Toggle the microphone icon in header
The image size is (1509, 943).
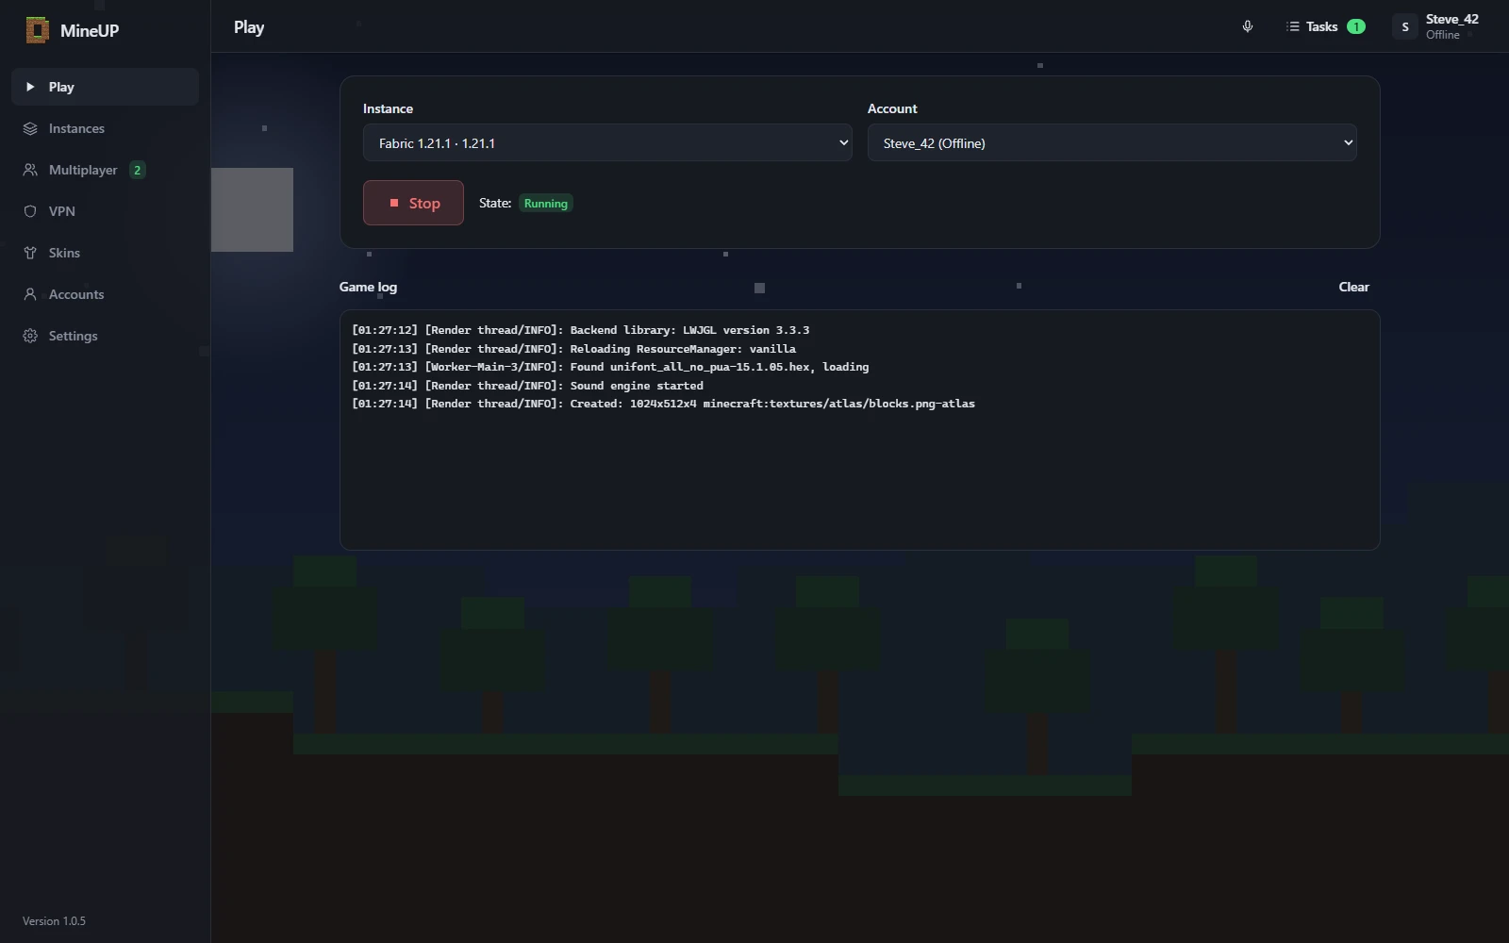pos(1248,26)
